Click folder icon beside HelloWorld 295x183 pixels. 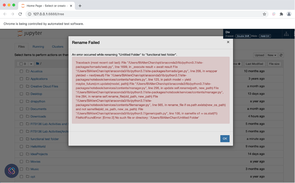point(28,147)
